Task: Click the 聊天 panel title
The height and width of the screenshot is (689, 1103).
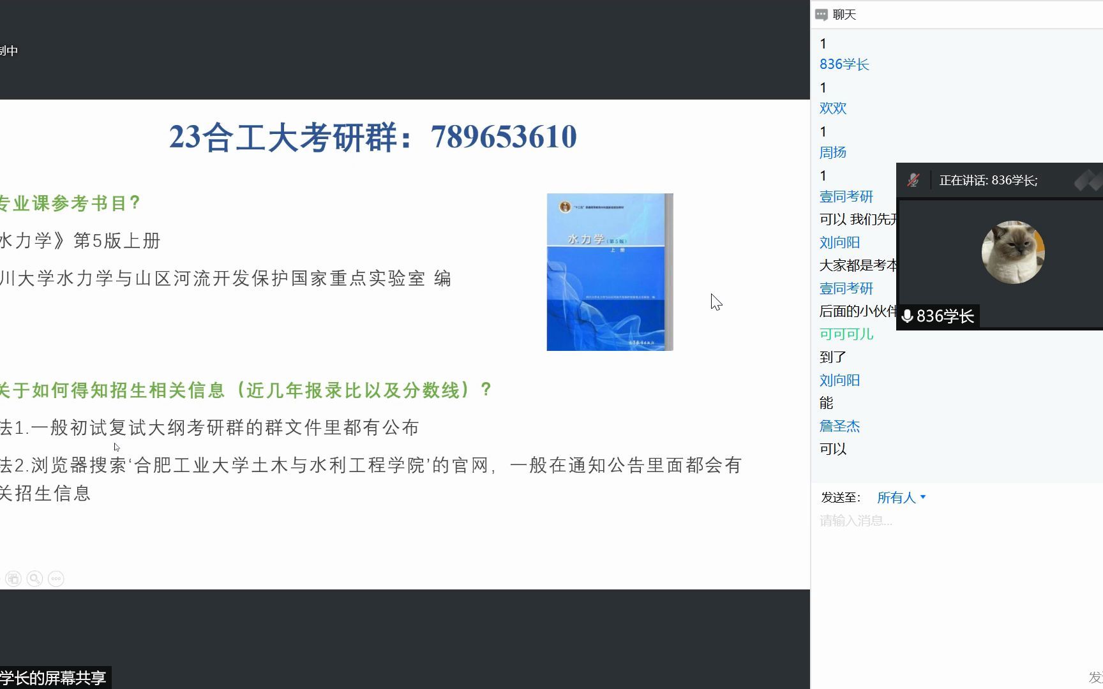Action: point(844,15)
